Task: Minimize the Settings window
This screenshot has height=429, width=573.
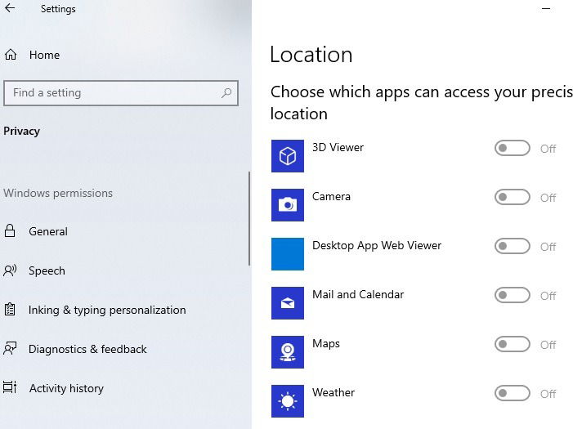Action: 546,8
